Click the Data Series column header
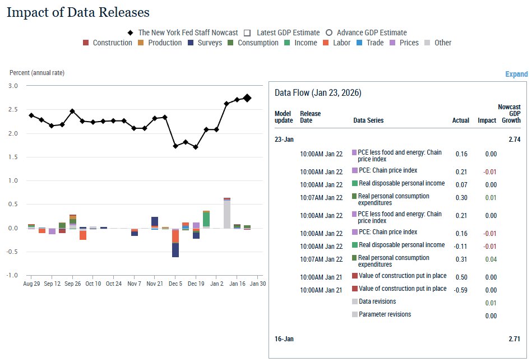Screen dimensions: 532x362 click(x=368, y=120)
